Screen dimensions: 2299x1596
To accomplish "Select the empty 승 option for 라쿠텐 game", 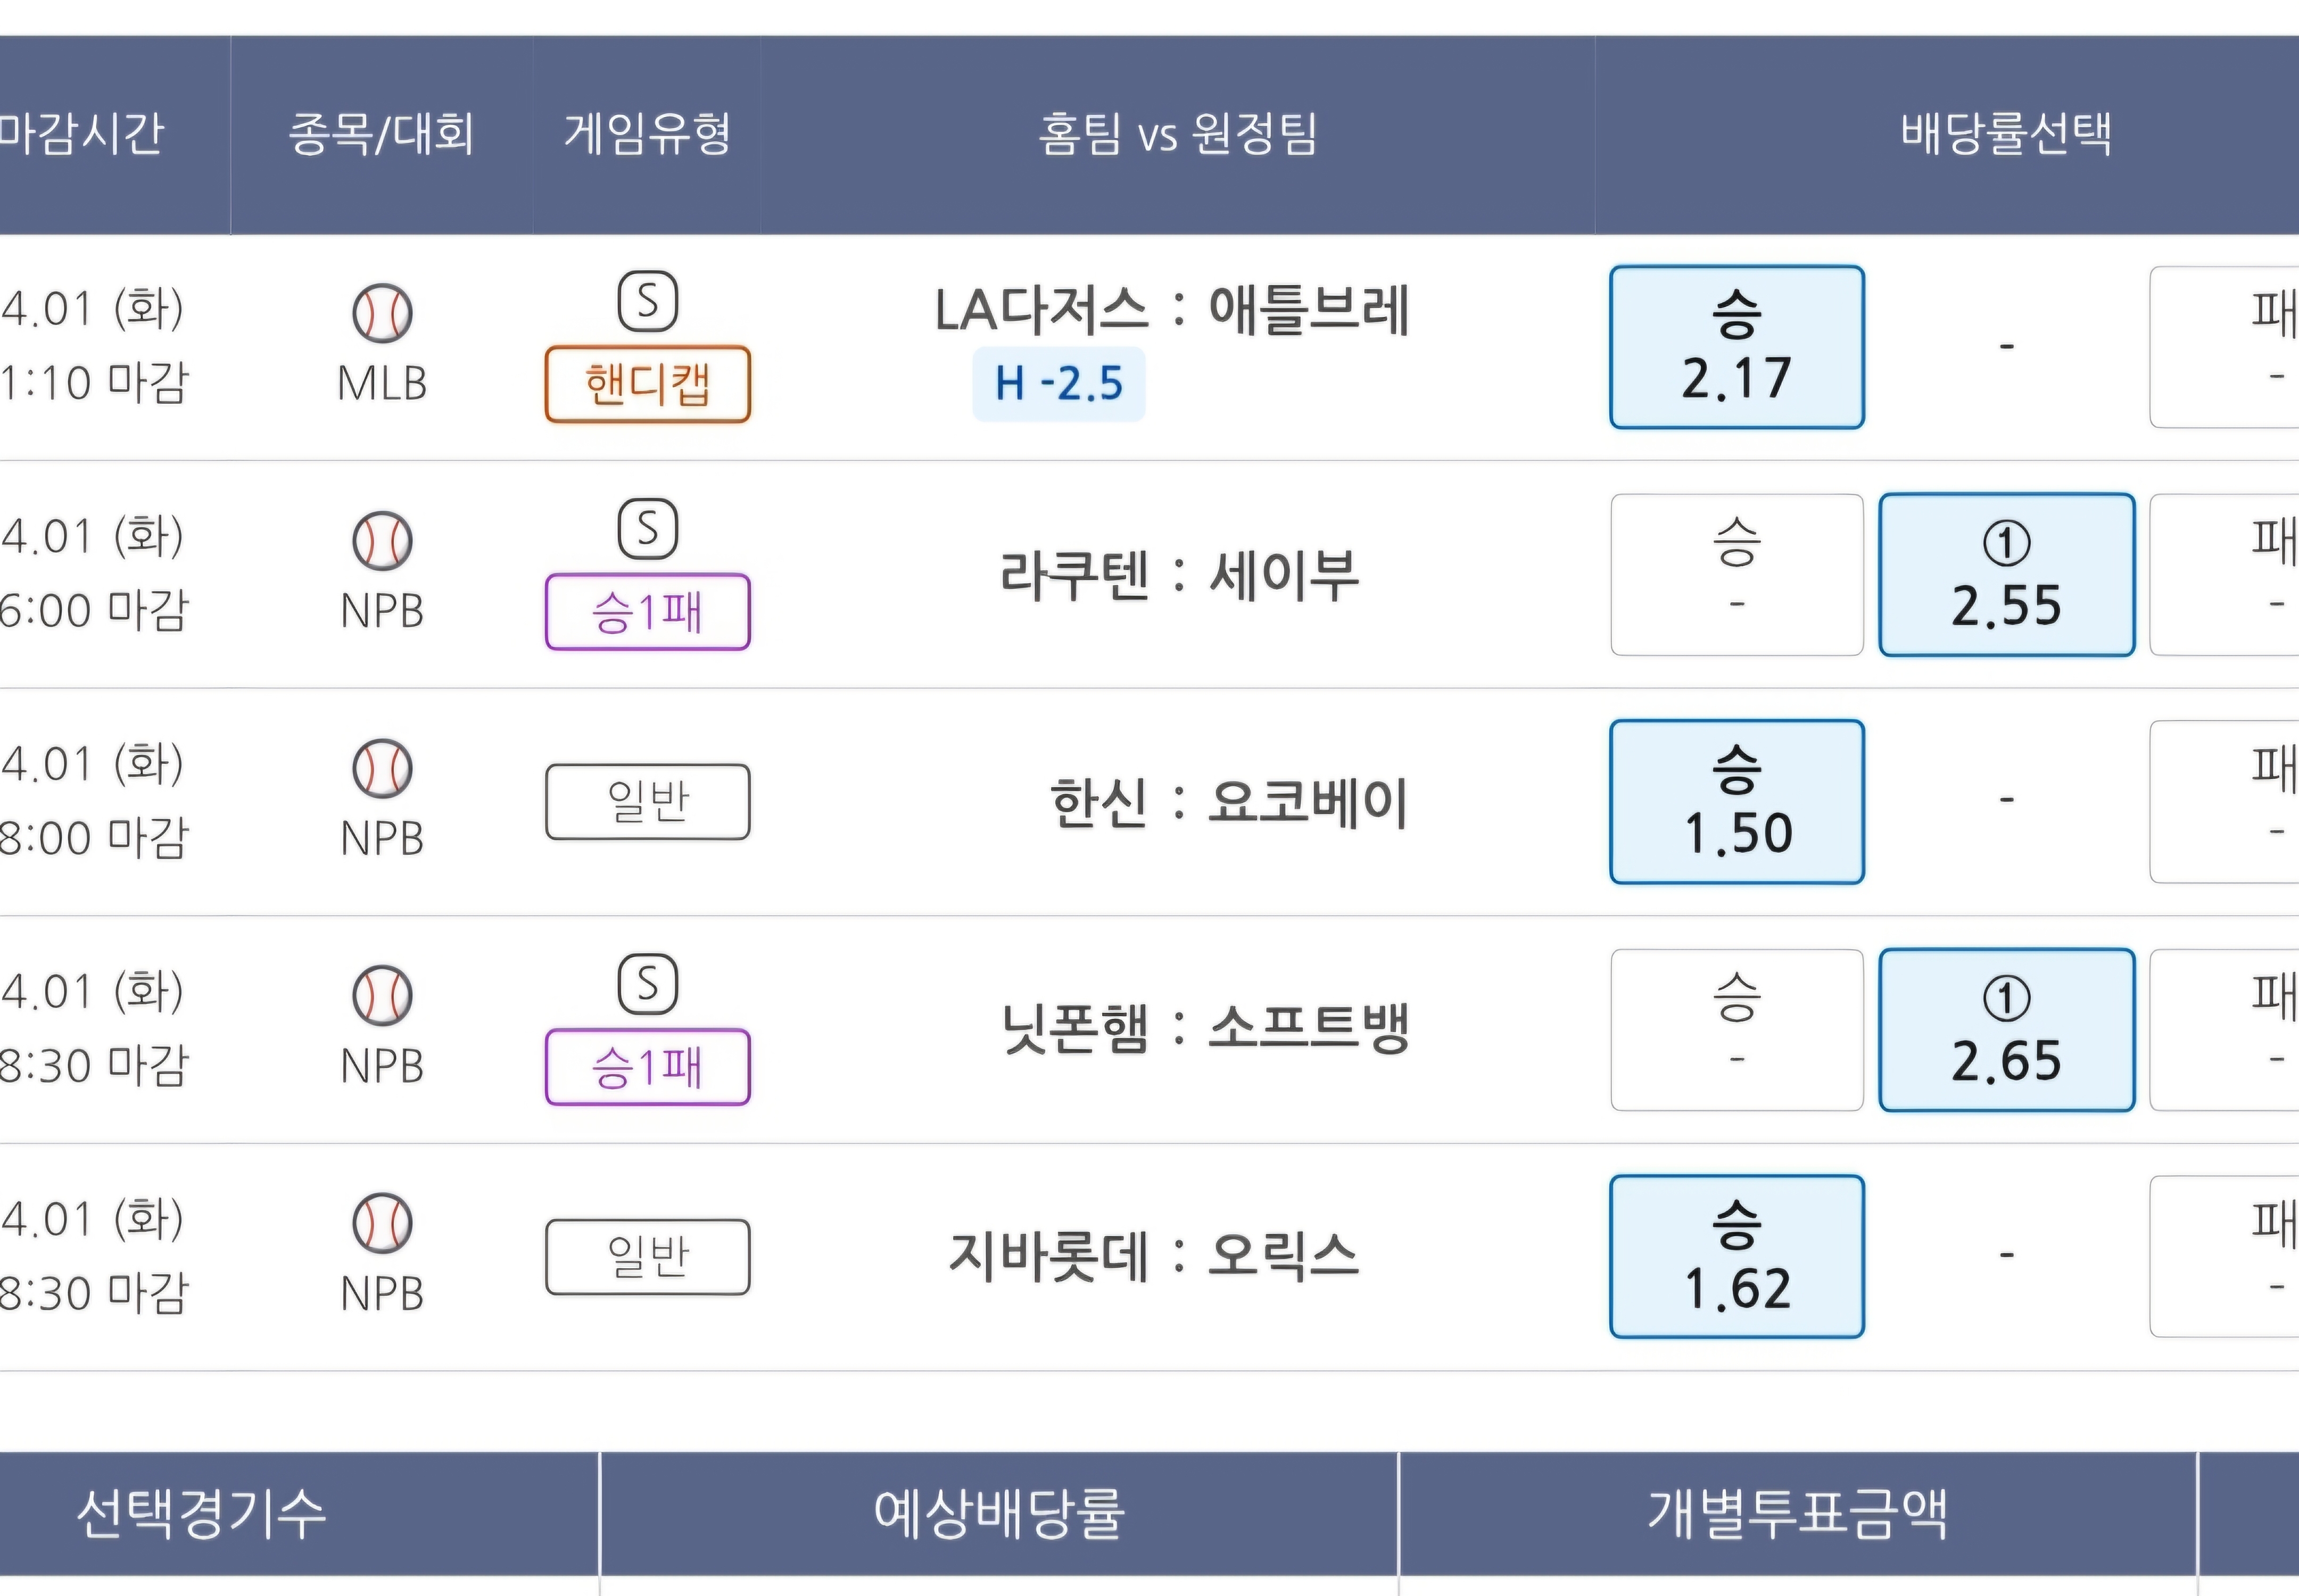I will (1736, 575).
